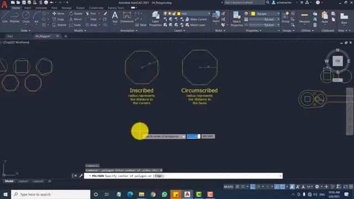This screenshot has width=354, height=199.
Task: Click the Measure tool
Action: 304,17
